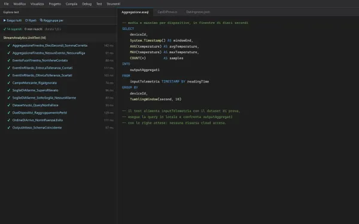The image size is (359, 224).
Task: Click passed checkmark of CampoMancante_RigaIgnorata
Action: pos(9,83)
